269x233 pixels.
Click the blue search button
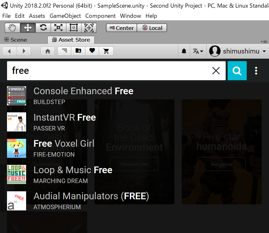[x=237, y=71]
